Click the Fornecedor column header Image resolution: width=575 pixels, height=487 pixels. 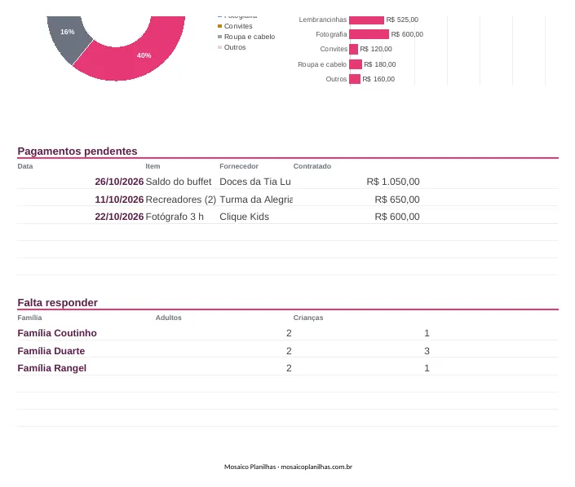[x=239, y=166]
